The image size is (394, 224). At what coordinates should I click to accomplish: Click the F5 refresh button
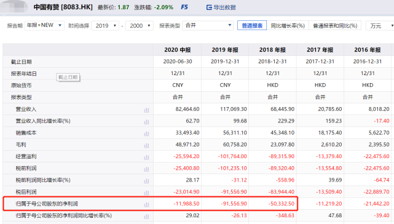pyautogui.click(x=184, y=7)
